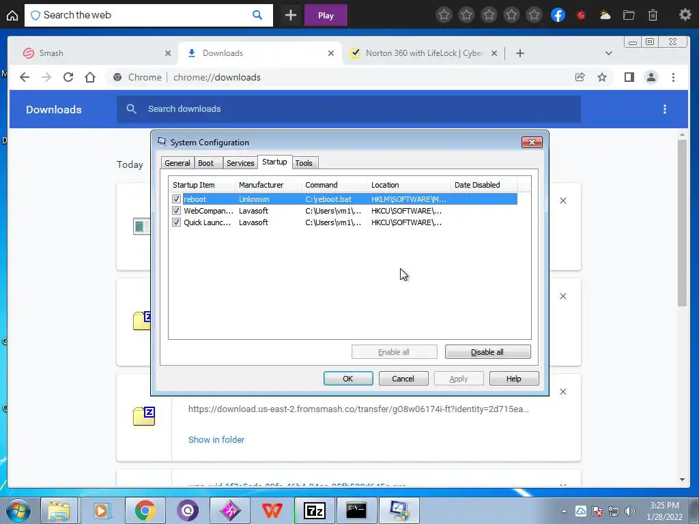Click the volume icon in the system tray
This screenshot has height=524, width=699.
click(630, 512)
